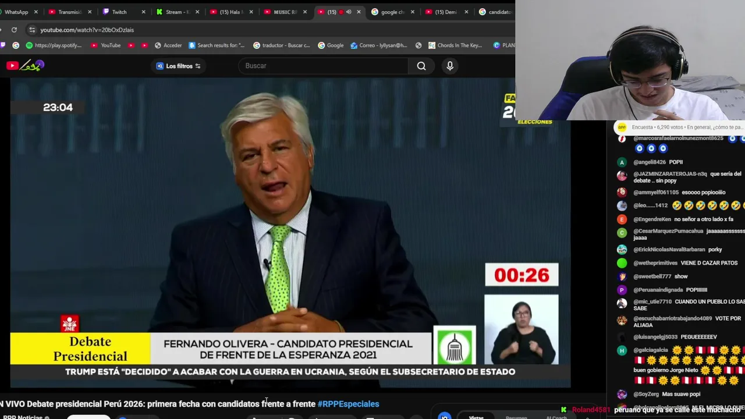Click the address bar URL
This screenshot has width=745, height=419.
coord(87,30)
